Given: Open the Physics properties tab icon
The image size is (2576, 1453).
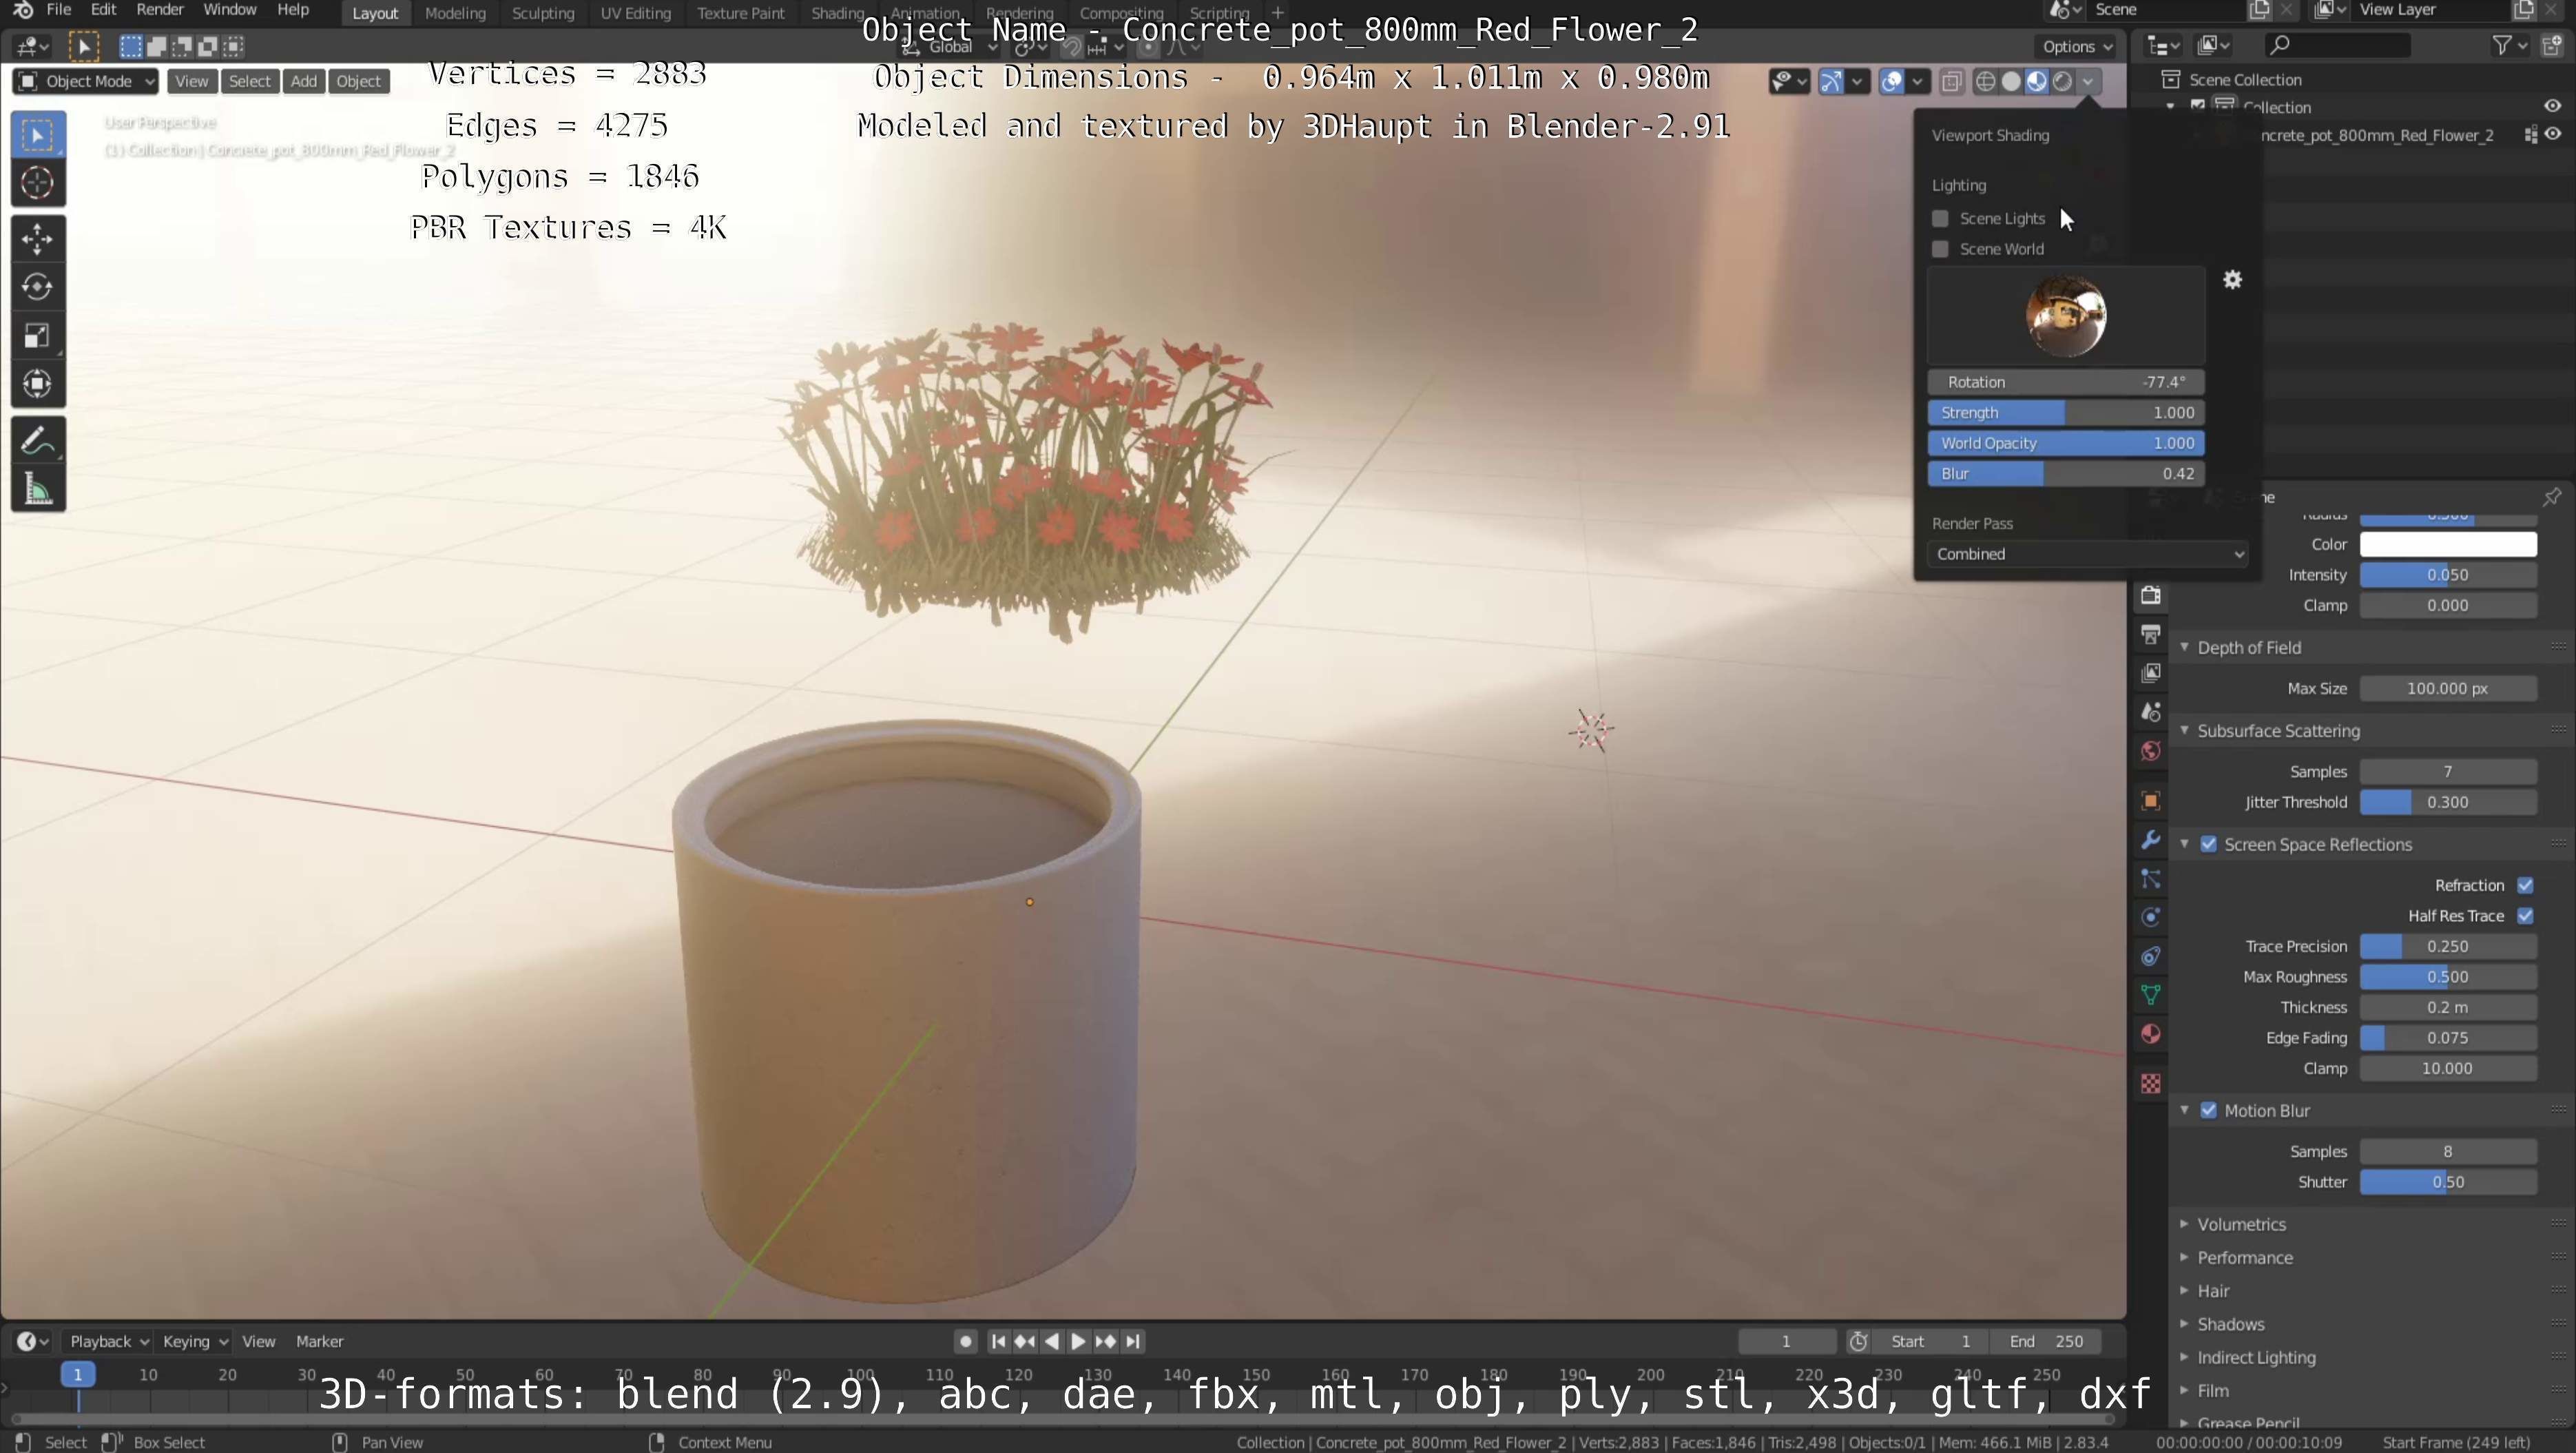Looking at the screenshot, I should click(x=2151, y=917).
